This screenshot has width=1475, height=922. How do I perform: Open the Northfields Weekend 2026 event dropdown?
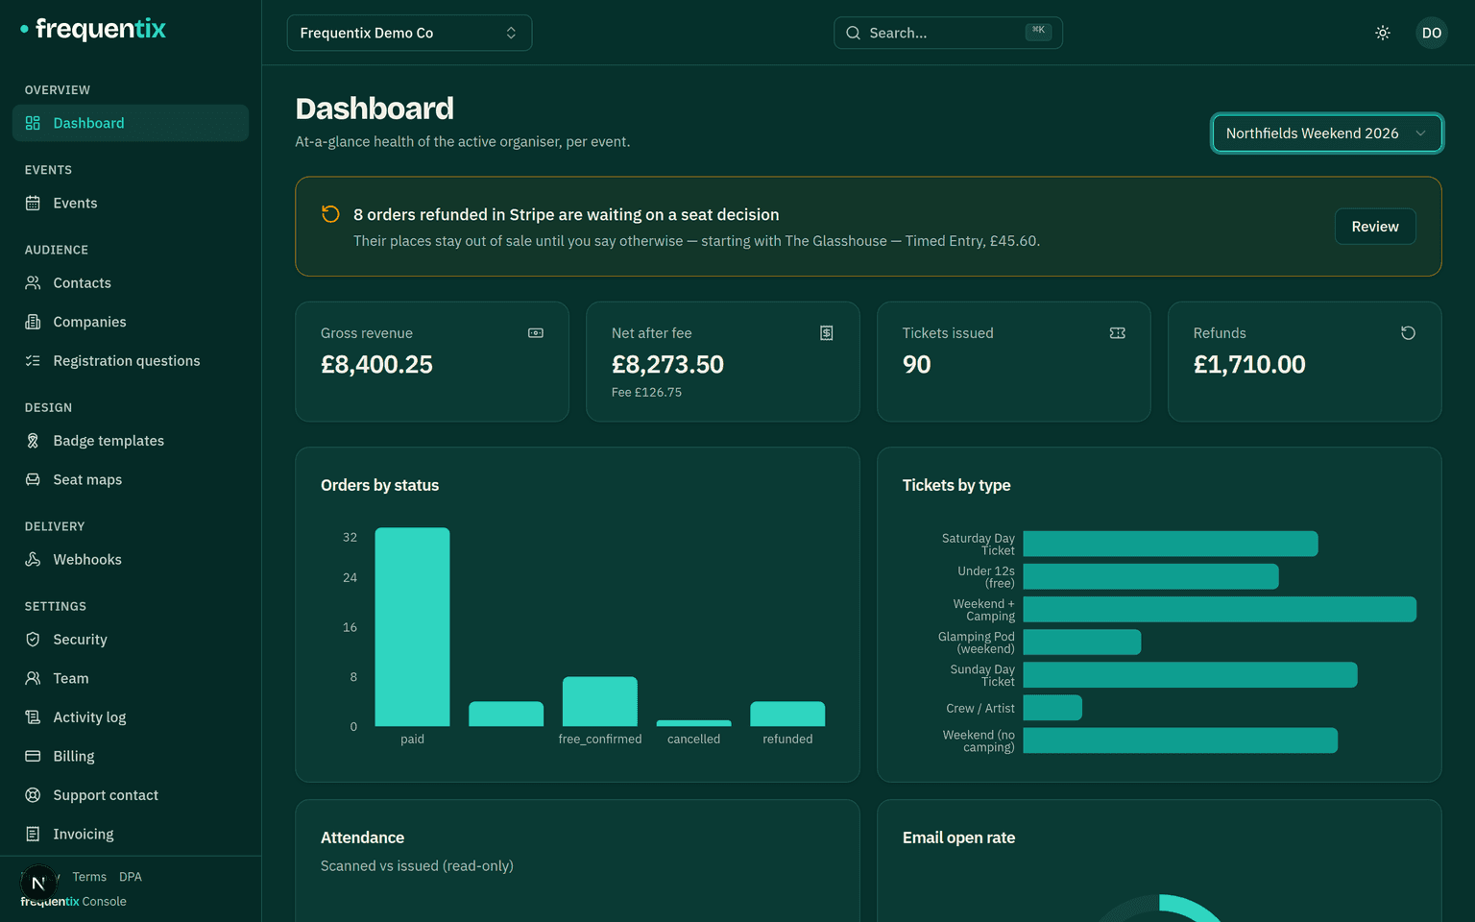point(1327,133)
